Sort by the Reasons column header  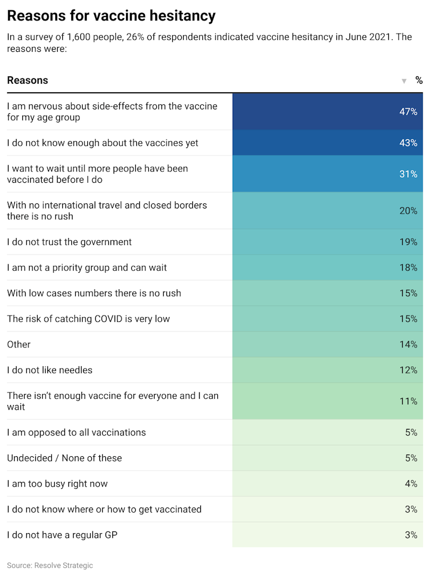[x=27, y=80]
